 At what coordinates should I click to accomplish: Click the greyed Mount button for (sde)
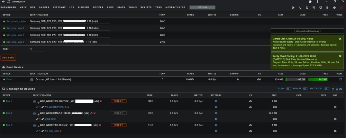118,113
